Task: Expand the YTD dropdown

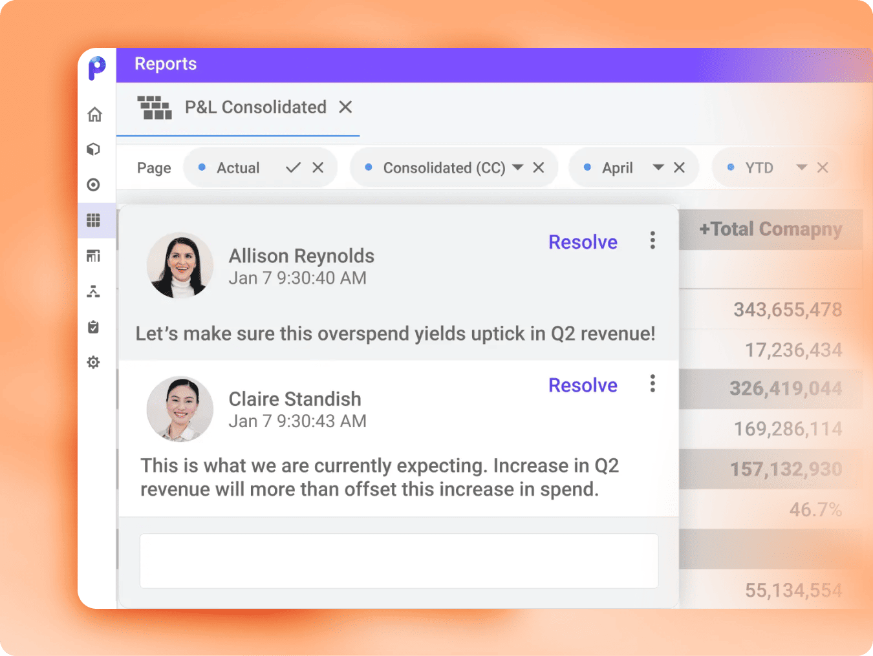Action: point(802,167)
